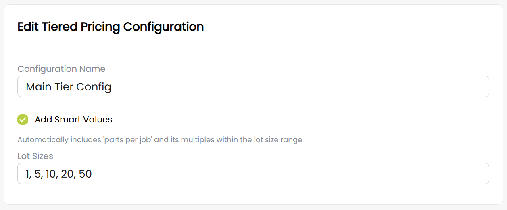Focus the Configuration Name input field
The width and height of the screenshot is (507, 210).
(253, 86)
